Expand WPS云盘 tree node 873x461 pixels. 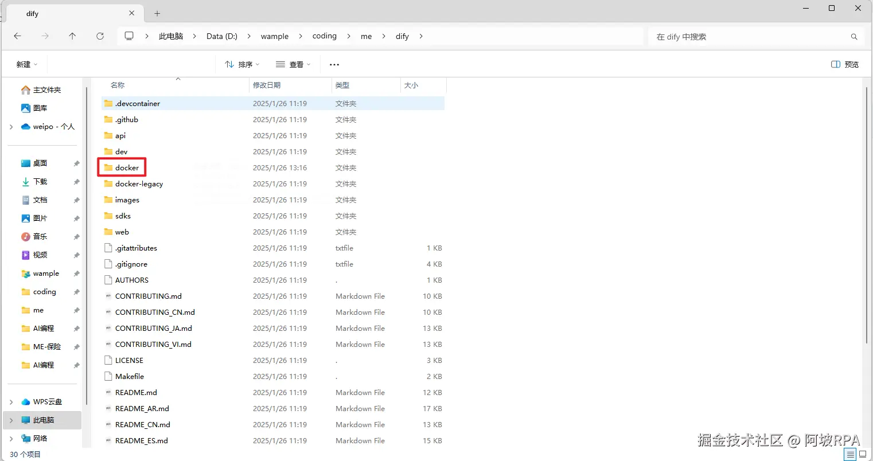[x=11, y=402]
